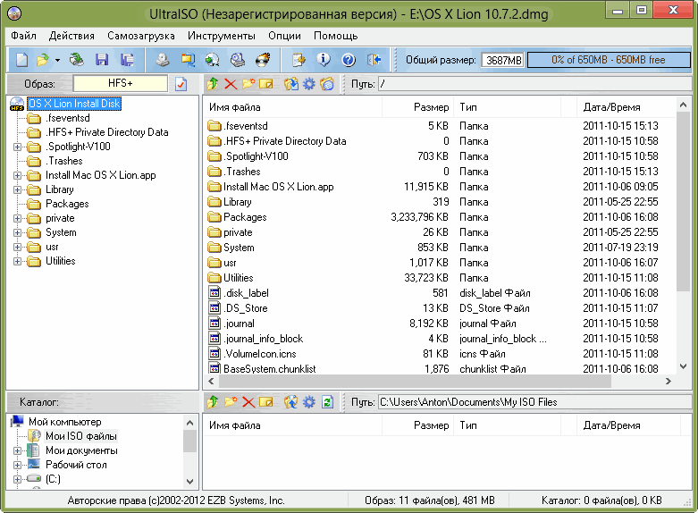Click the image properties checkmark icon beside HFS+
The image size is (698, 513).
coord(181,84)
